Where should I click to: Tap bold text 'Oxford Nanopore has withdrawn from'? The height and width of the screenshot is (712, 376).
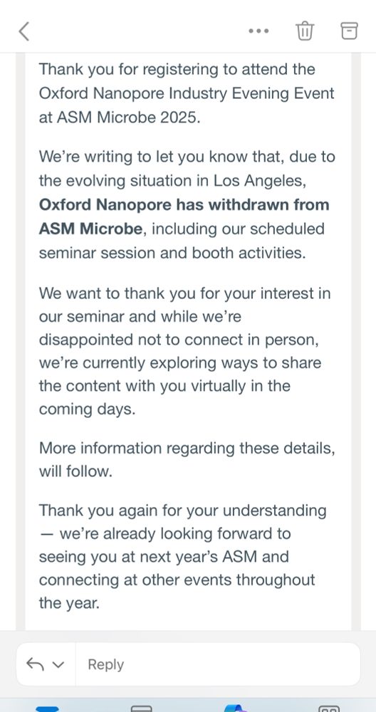tap(184, 205)
